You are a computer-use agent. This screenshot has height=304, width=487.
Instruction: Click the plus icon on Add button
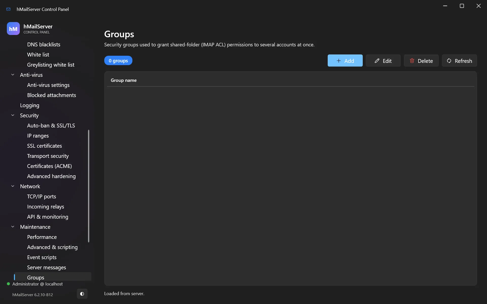339,61
